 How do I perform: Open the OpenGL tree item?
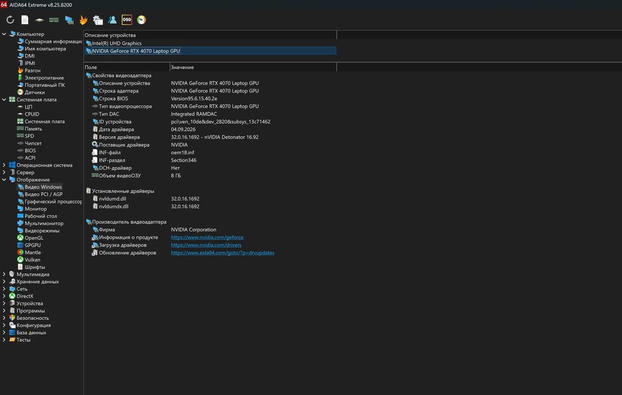pyautogui.click(x=34, y=238)
